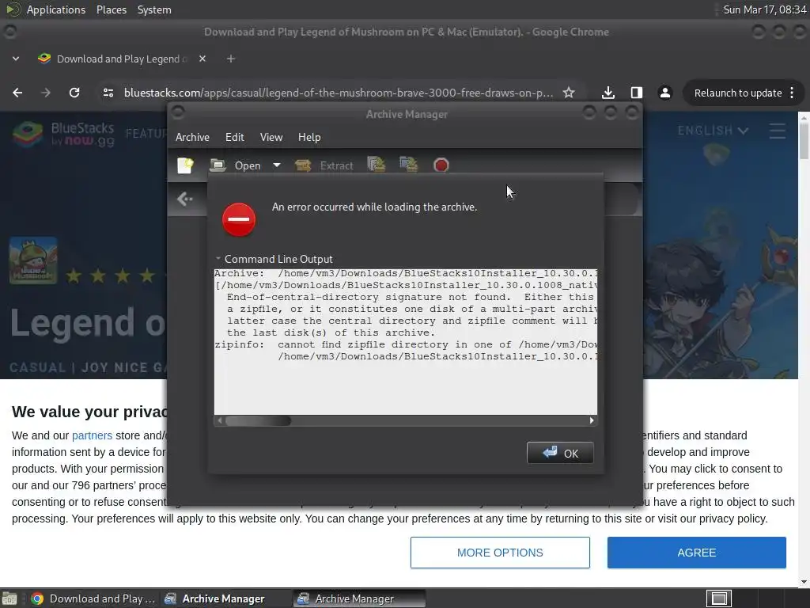This screenshot has height=608, width=810.
Task: Open the Edit menu in Archive Manager
Action: (234, 137)
